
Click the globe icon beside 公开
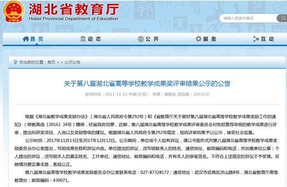click(141, 39)
